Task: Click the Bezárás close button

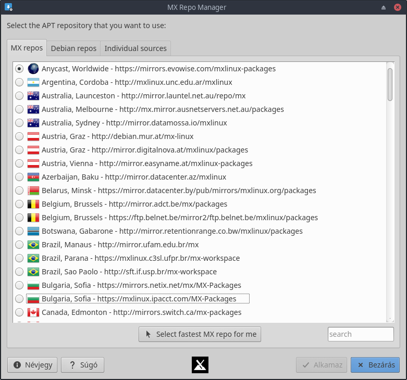Action: 375,365
